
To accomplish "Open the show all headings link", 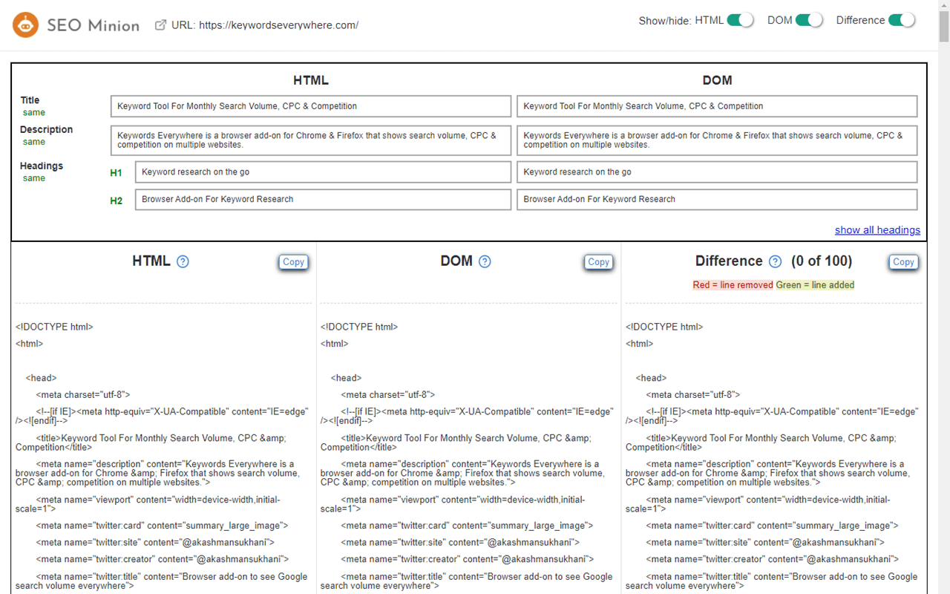I will point(877,229).
